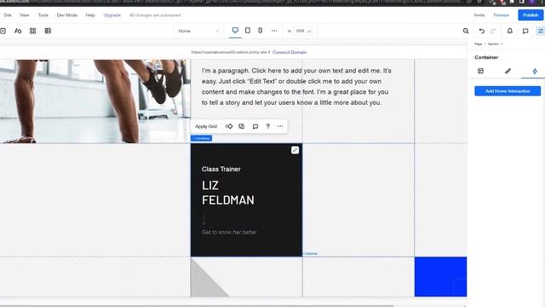Open more breakpoint options
Screen dimensions: 545x307
tap(274, 31)
